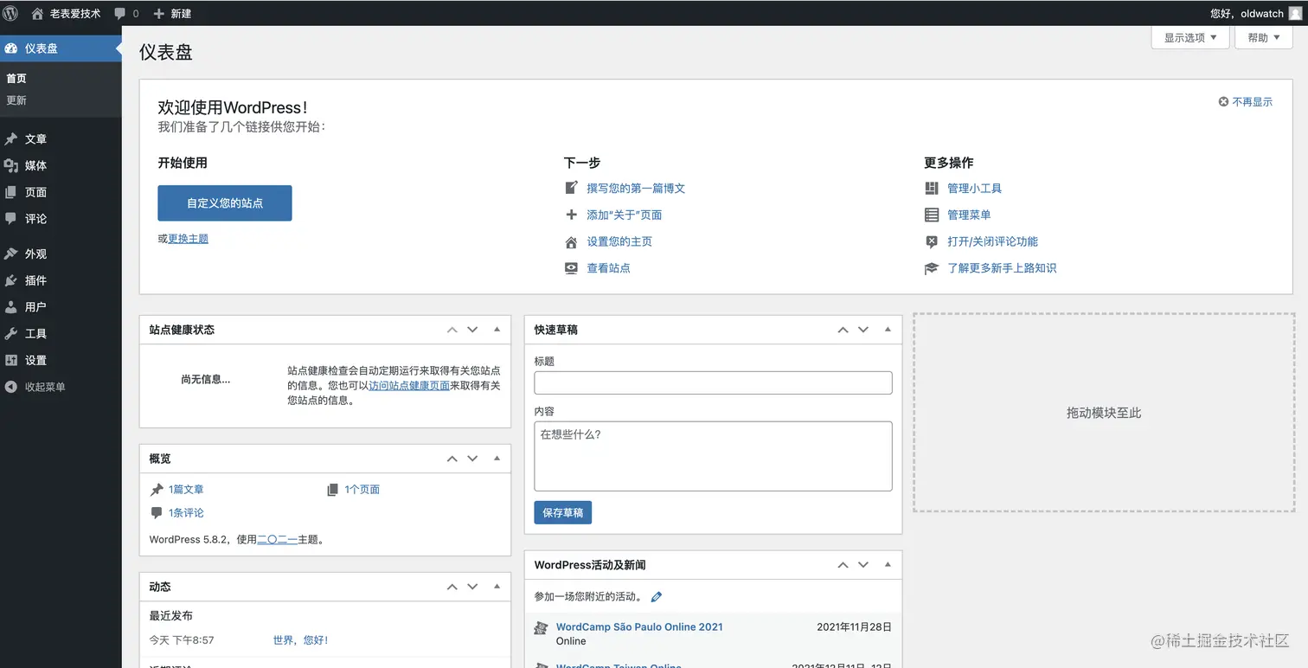Click the '您好, oldwatch' greeting text
This screenshot has width=1308, height=668.
[1247, 13]
